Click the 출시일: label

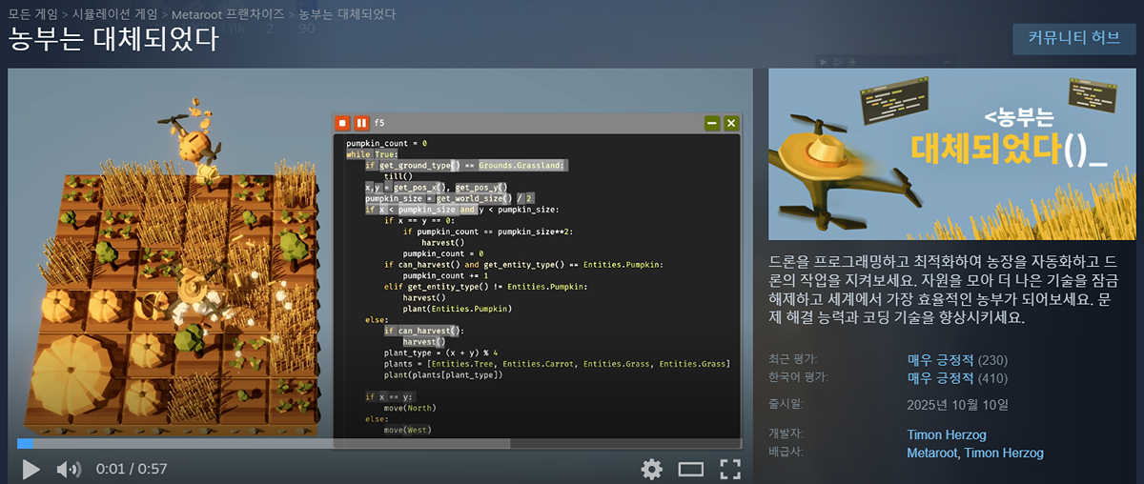(786, 403)
